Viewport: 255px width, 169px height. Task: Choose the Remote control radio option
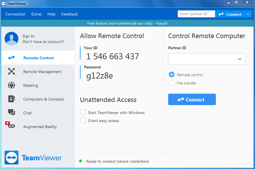172,75
